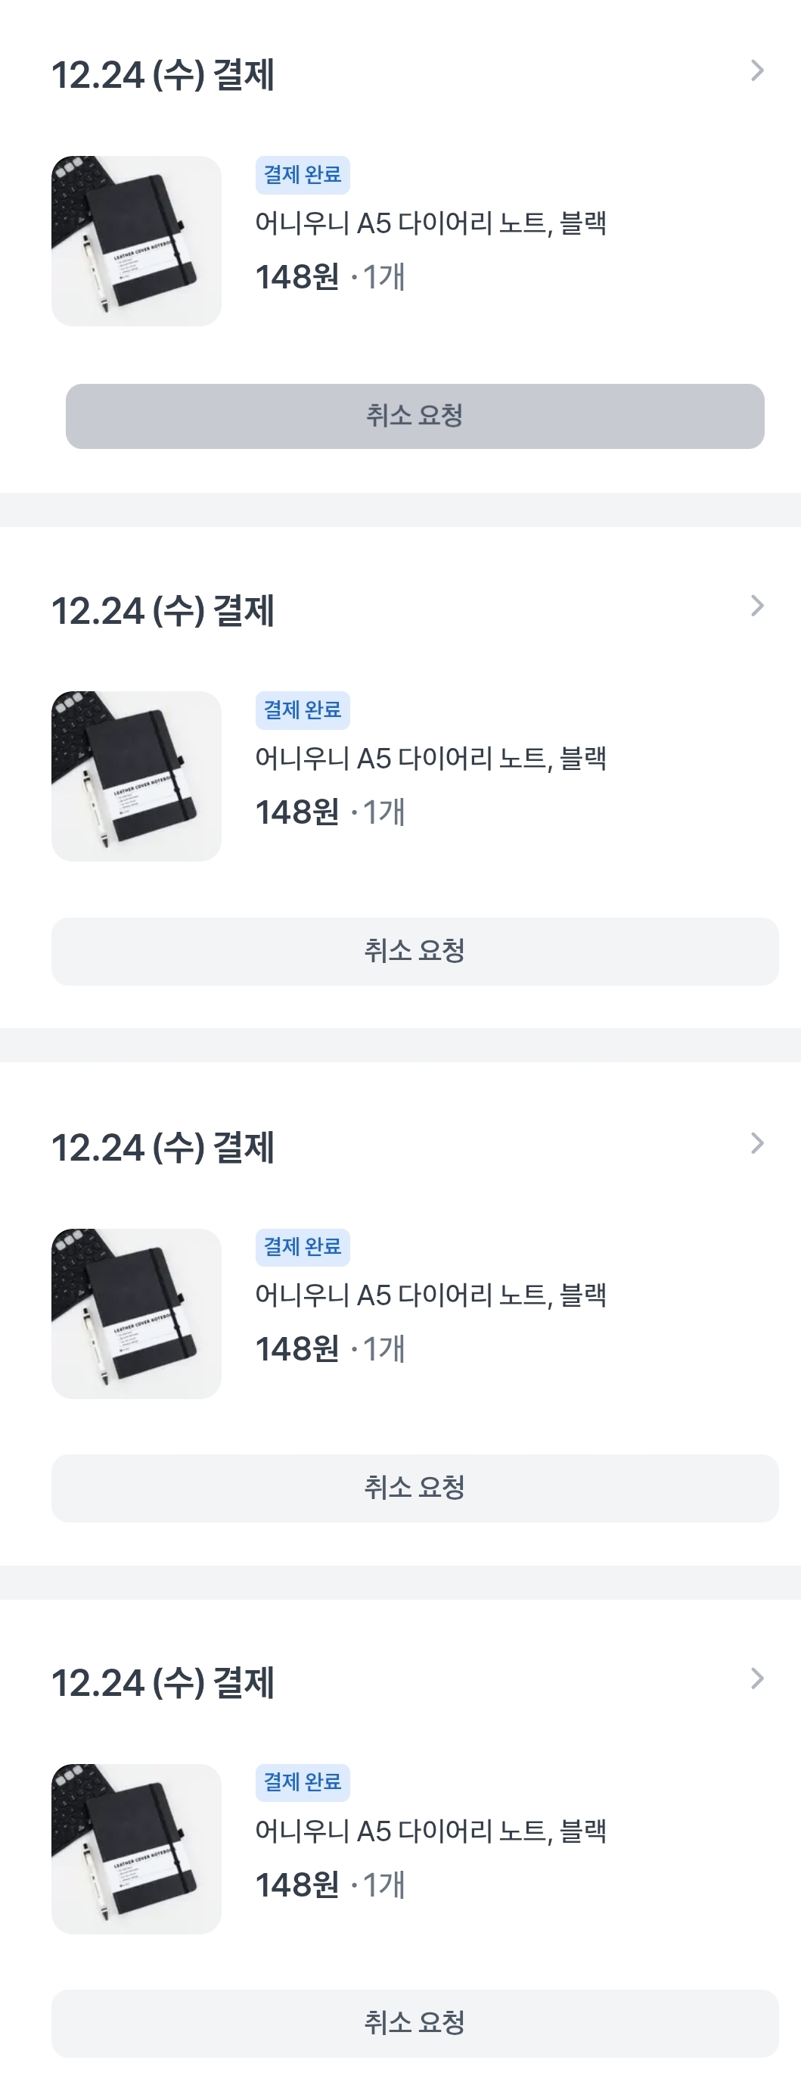Select the fourth order's 148원 price text
The width and height of the screenshot is (801, 2079).
coord(296,1884)
